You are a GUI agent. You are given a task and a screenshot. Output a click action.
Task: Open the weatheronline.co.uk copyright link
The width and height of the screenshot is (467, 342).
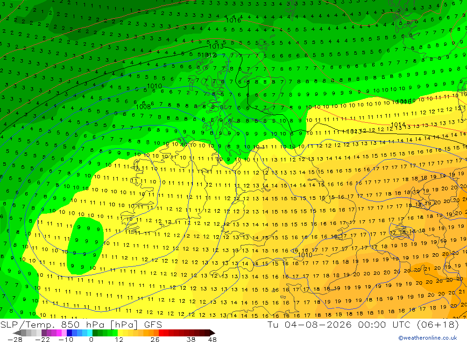[x=428, y=338]
